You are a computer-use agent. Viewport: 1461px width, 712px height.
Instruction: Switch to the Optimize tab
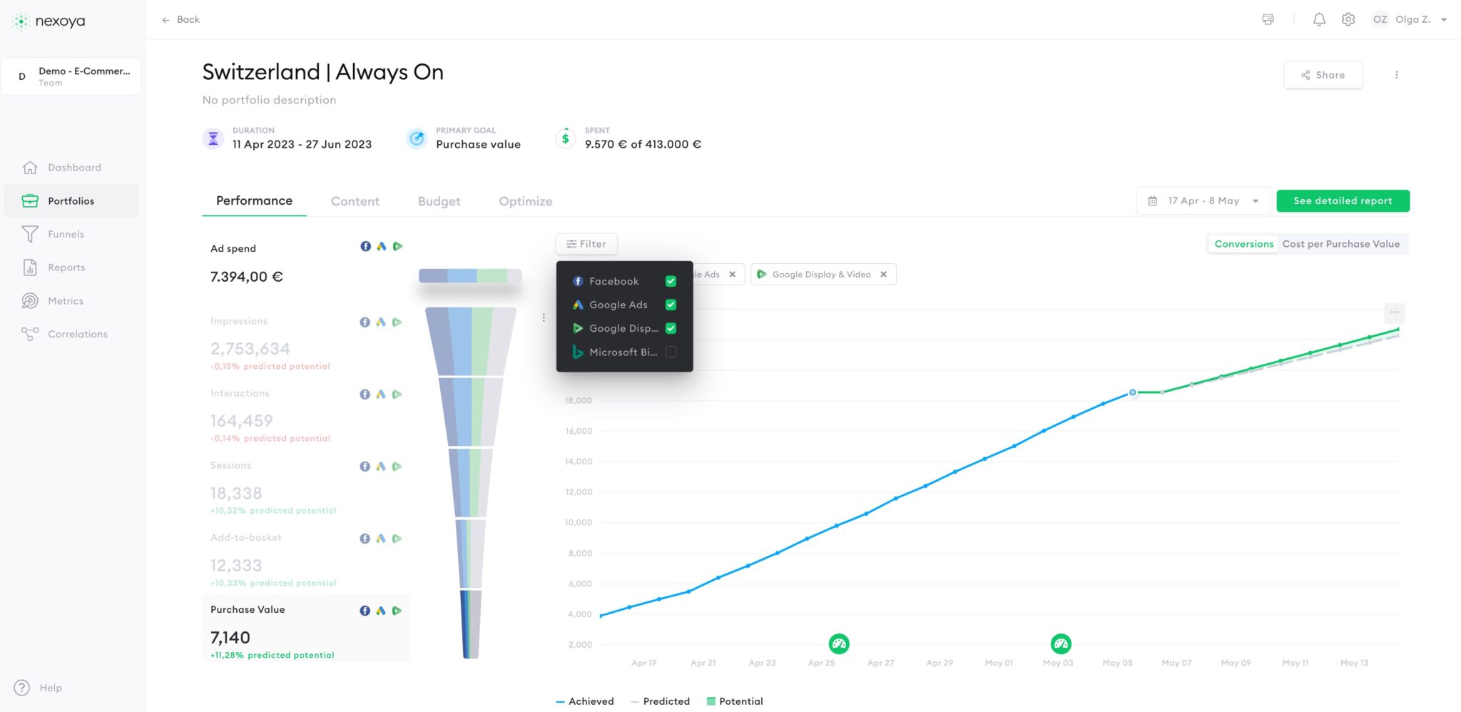[x=525, y=201]
